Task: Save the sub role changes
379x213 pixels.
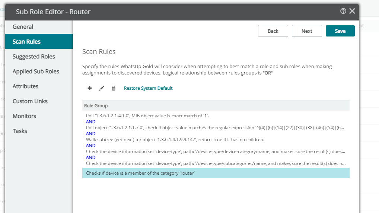Action: 340,31
